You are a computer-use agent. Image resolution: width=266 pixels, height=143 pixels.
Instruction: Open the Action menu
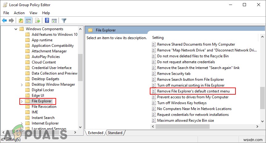[x=19, y=13]
